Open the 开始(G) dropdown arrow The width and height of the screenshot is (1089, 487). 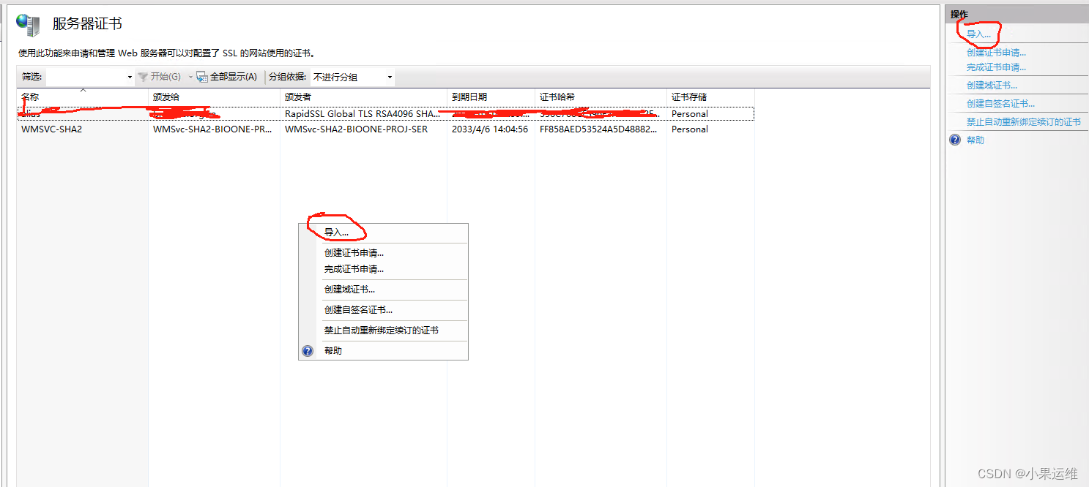click(190, 77)
